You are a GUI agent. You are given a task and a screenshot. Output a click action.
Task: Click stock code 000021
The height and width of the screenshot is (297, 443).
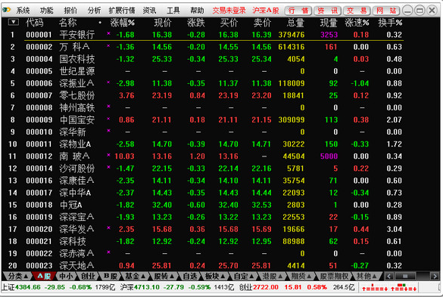[x=39, y=241]
